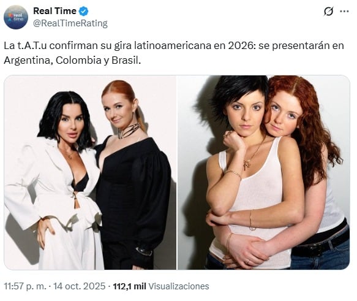Click the 112,1 mil bold number

click(x=130, y=286)
